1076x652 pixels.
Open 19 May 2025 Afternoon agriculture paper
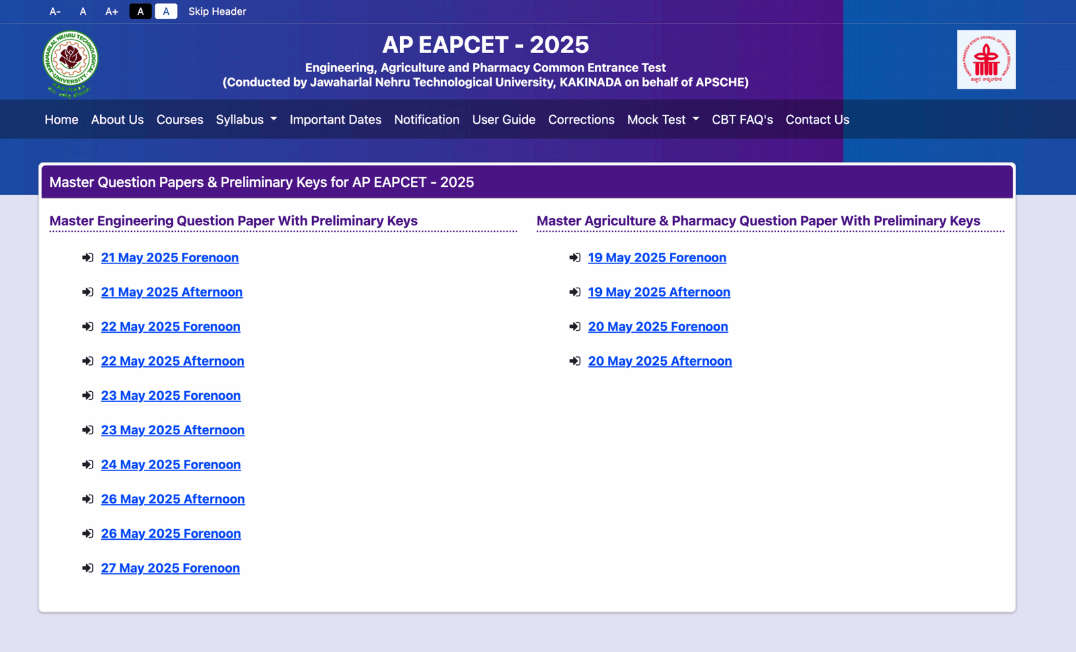tap(658, 292)
